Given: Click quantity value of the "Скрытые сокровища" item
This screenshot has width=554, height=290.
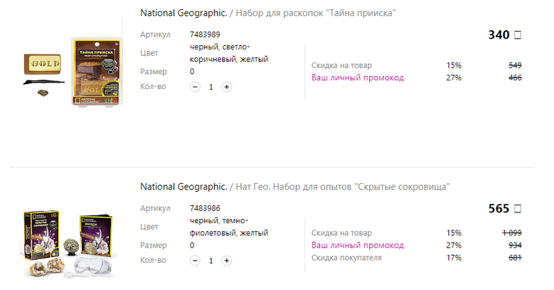Looking at the screenshot, I should point(211,261).
